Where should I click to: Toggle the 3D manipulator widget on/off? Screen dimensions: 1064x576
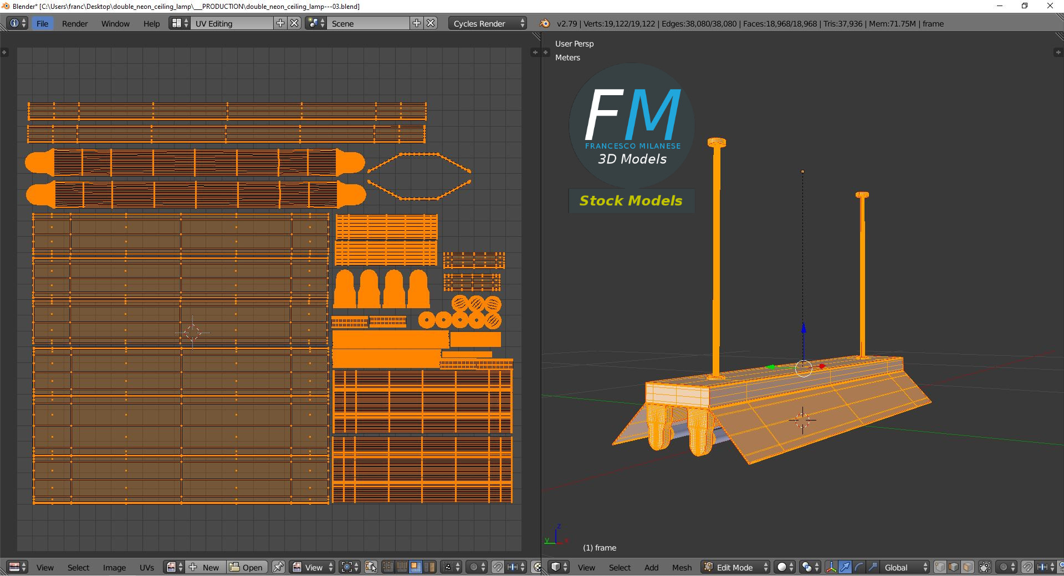coord(831,567)
